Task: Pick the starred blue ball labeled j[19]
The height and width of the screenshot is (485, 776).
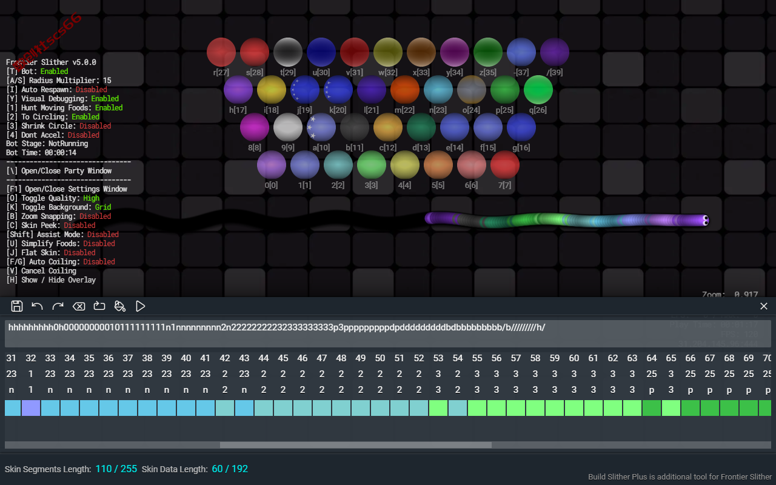Action: pos(305,90)
